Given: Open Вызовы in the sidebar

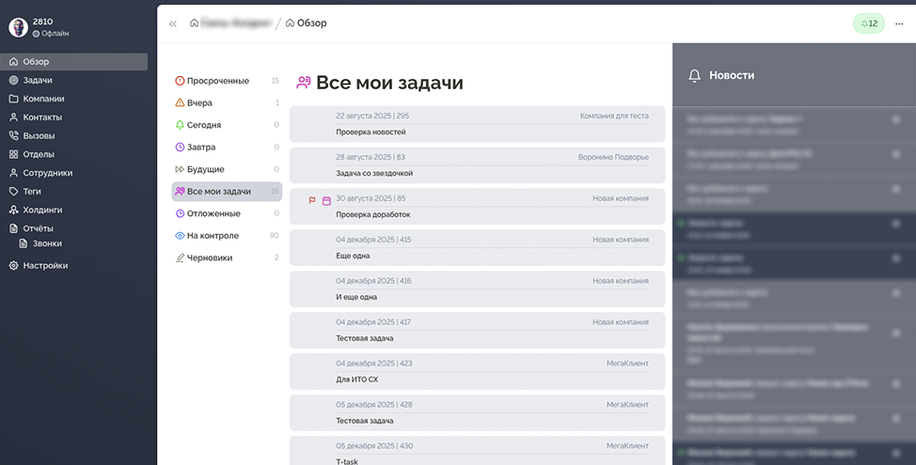Looking at the screenshot, I should pyautogui.click(x=73, y=136).
